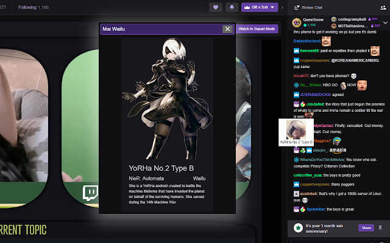Click the waifu badge beside JonJaded
This screenshot has width=390, height=243.
[296, 104]
